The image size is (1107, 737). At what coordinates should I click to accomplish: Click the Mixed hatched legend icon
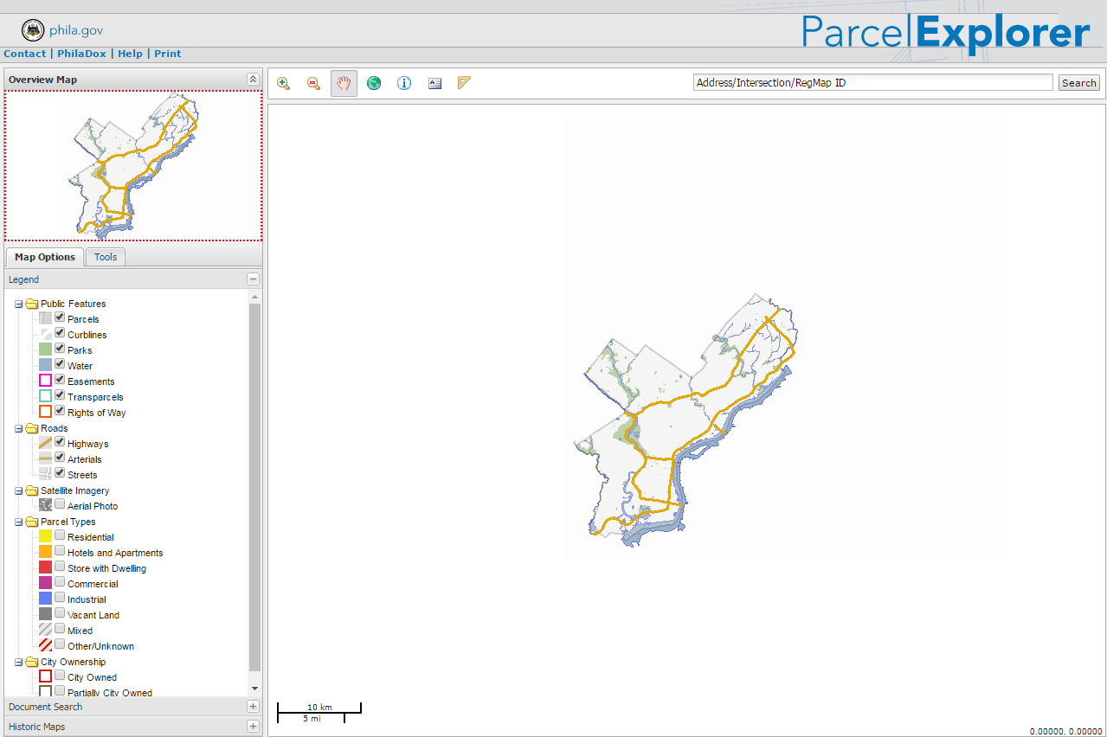point(46,630)
